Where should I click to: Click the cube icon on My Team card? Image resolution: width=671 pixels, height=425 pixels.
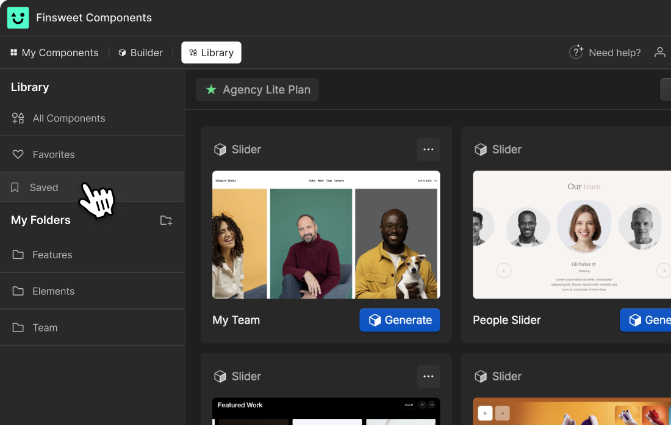[220, 150]
